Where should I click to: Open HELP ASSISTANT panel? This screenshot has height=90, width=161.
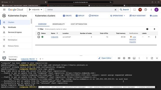point(138,16)
